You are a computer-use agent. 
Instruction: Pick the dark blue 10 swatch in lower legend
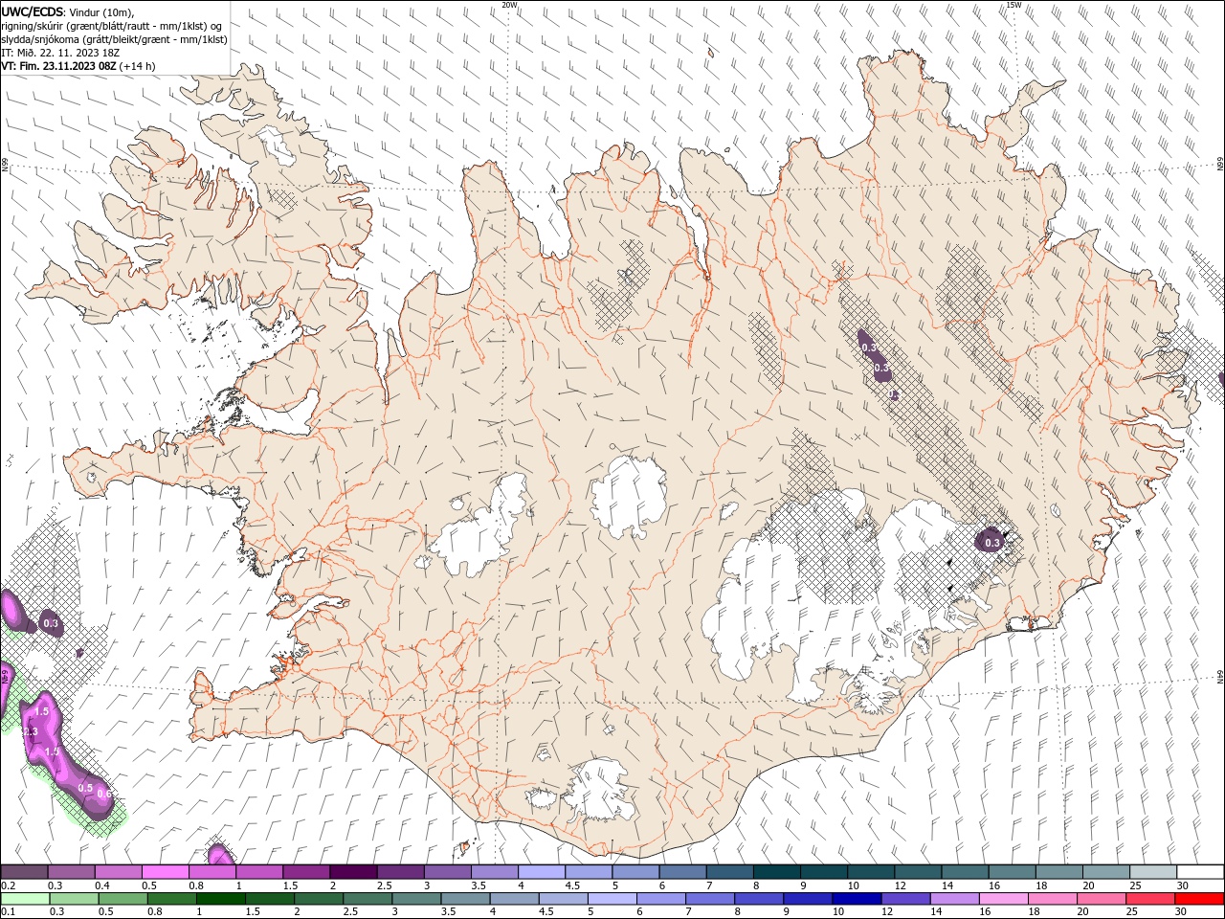point(857,898)
